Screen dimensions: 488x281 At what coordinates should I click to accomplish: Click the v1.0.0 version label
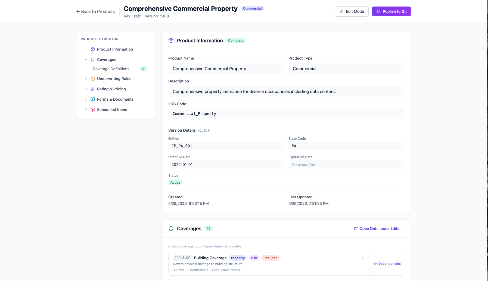(x=204, y=131)
